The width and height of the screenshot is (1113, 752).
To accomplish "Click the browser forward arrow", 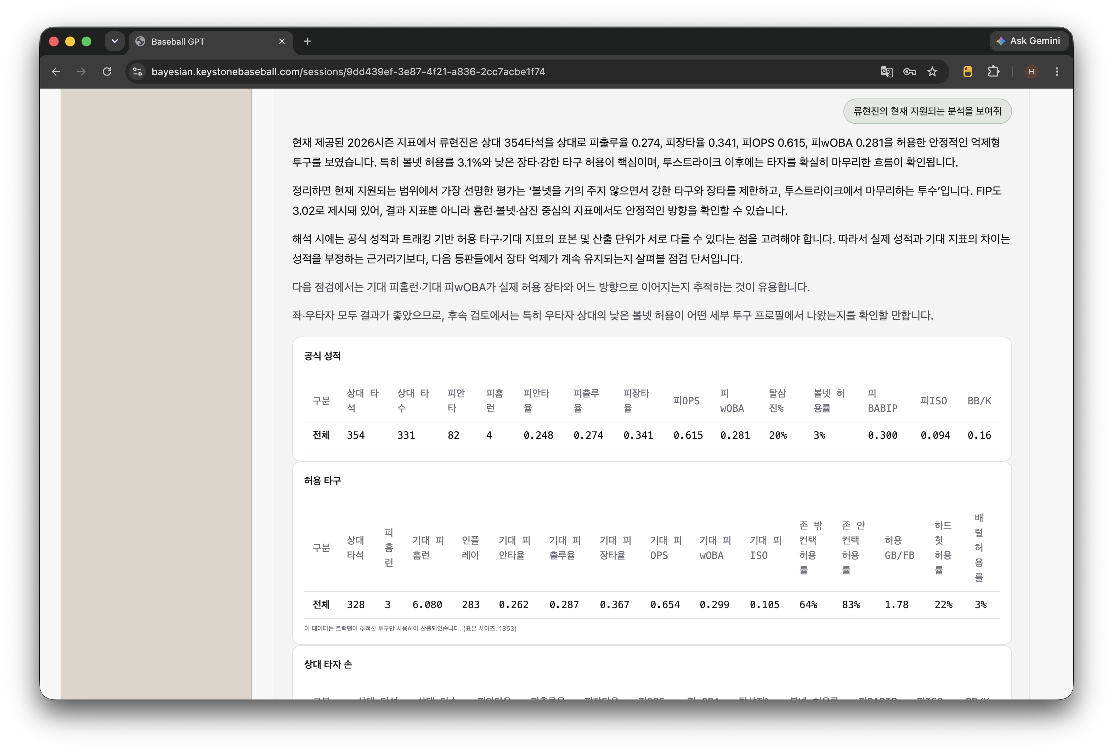I will click(x=81, y=71).
